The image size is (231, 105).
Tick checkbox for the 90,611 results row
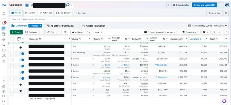point(12,54)
